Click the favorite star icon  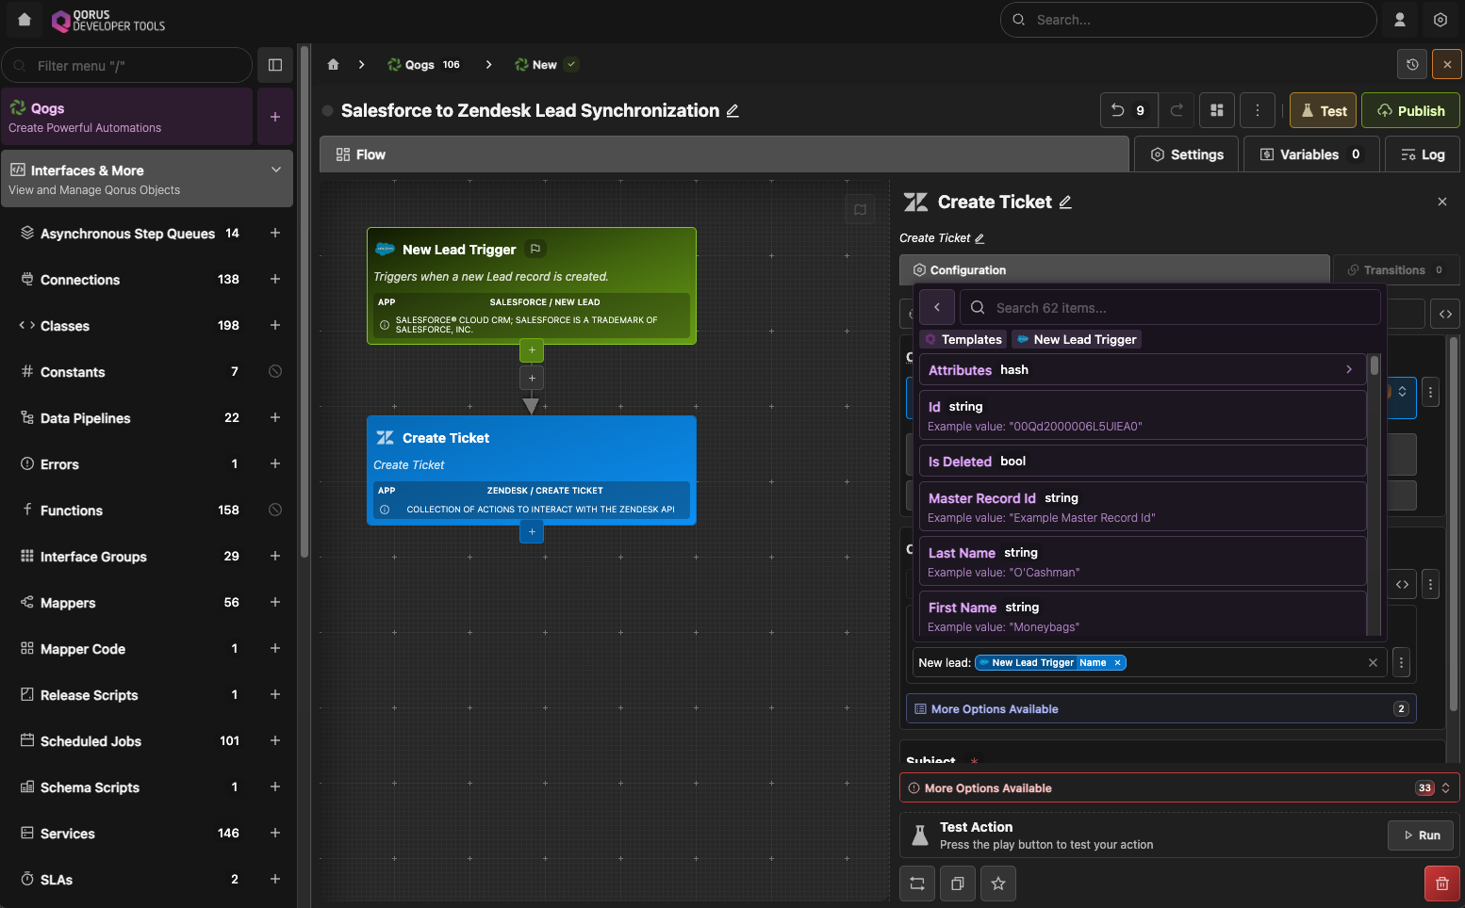click(x=998, y=884)
